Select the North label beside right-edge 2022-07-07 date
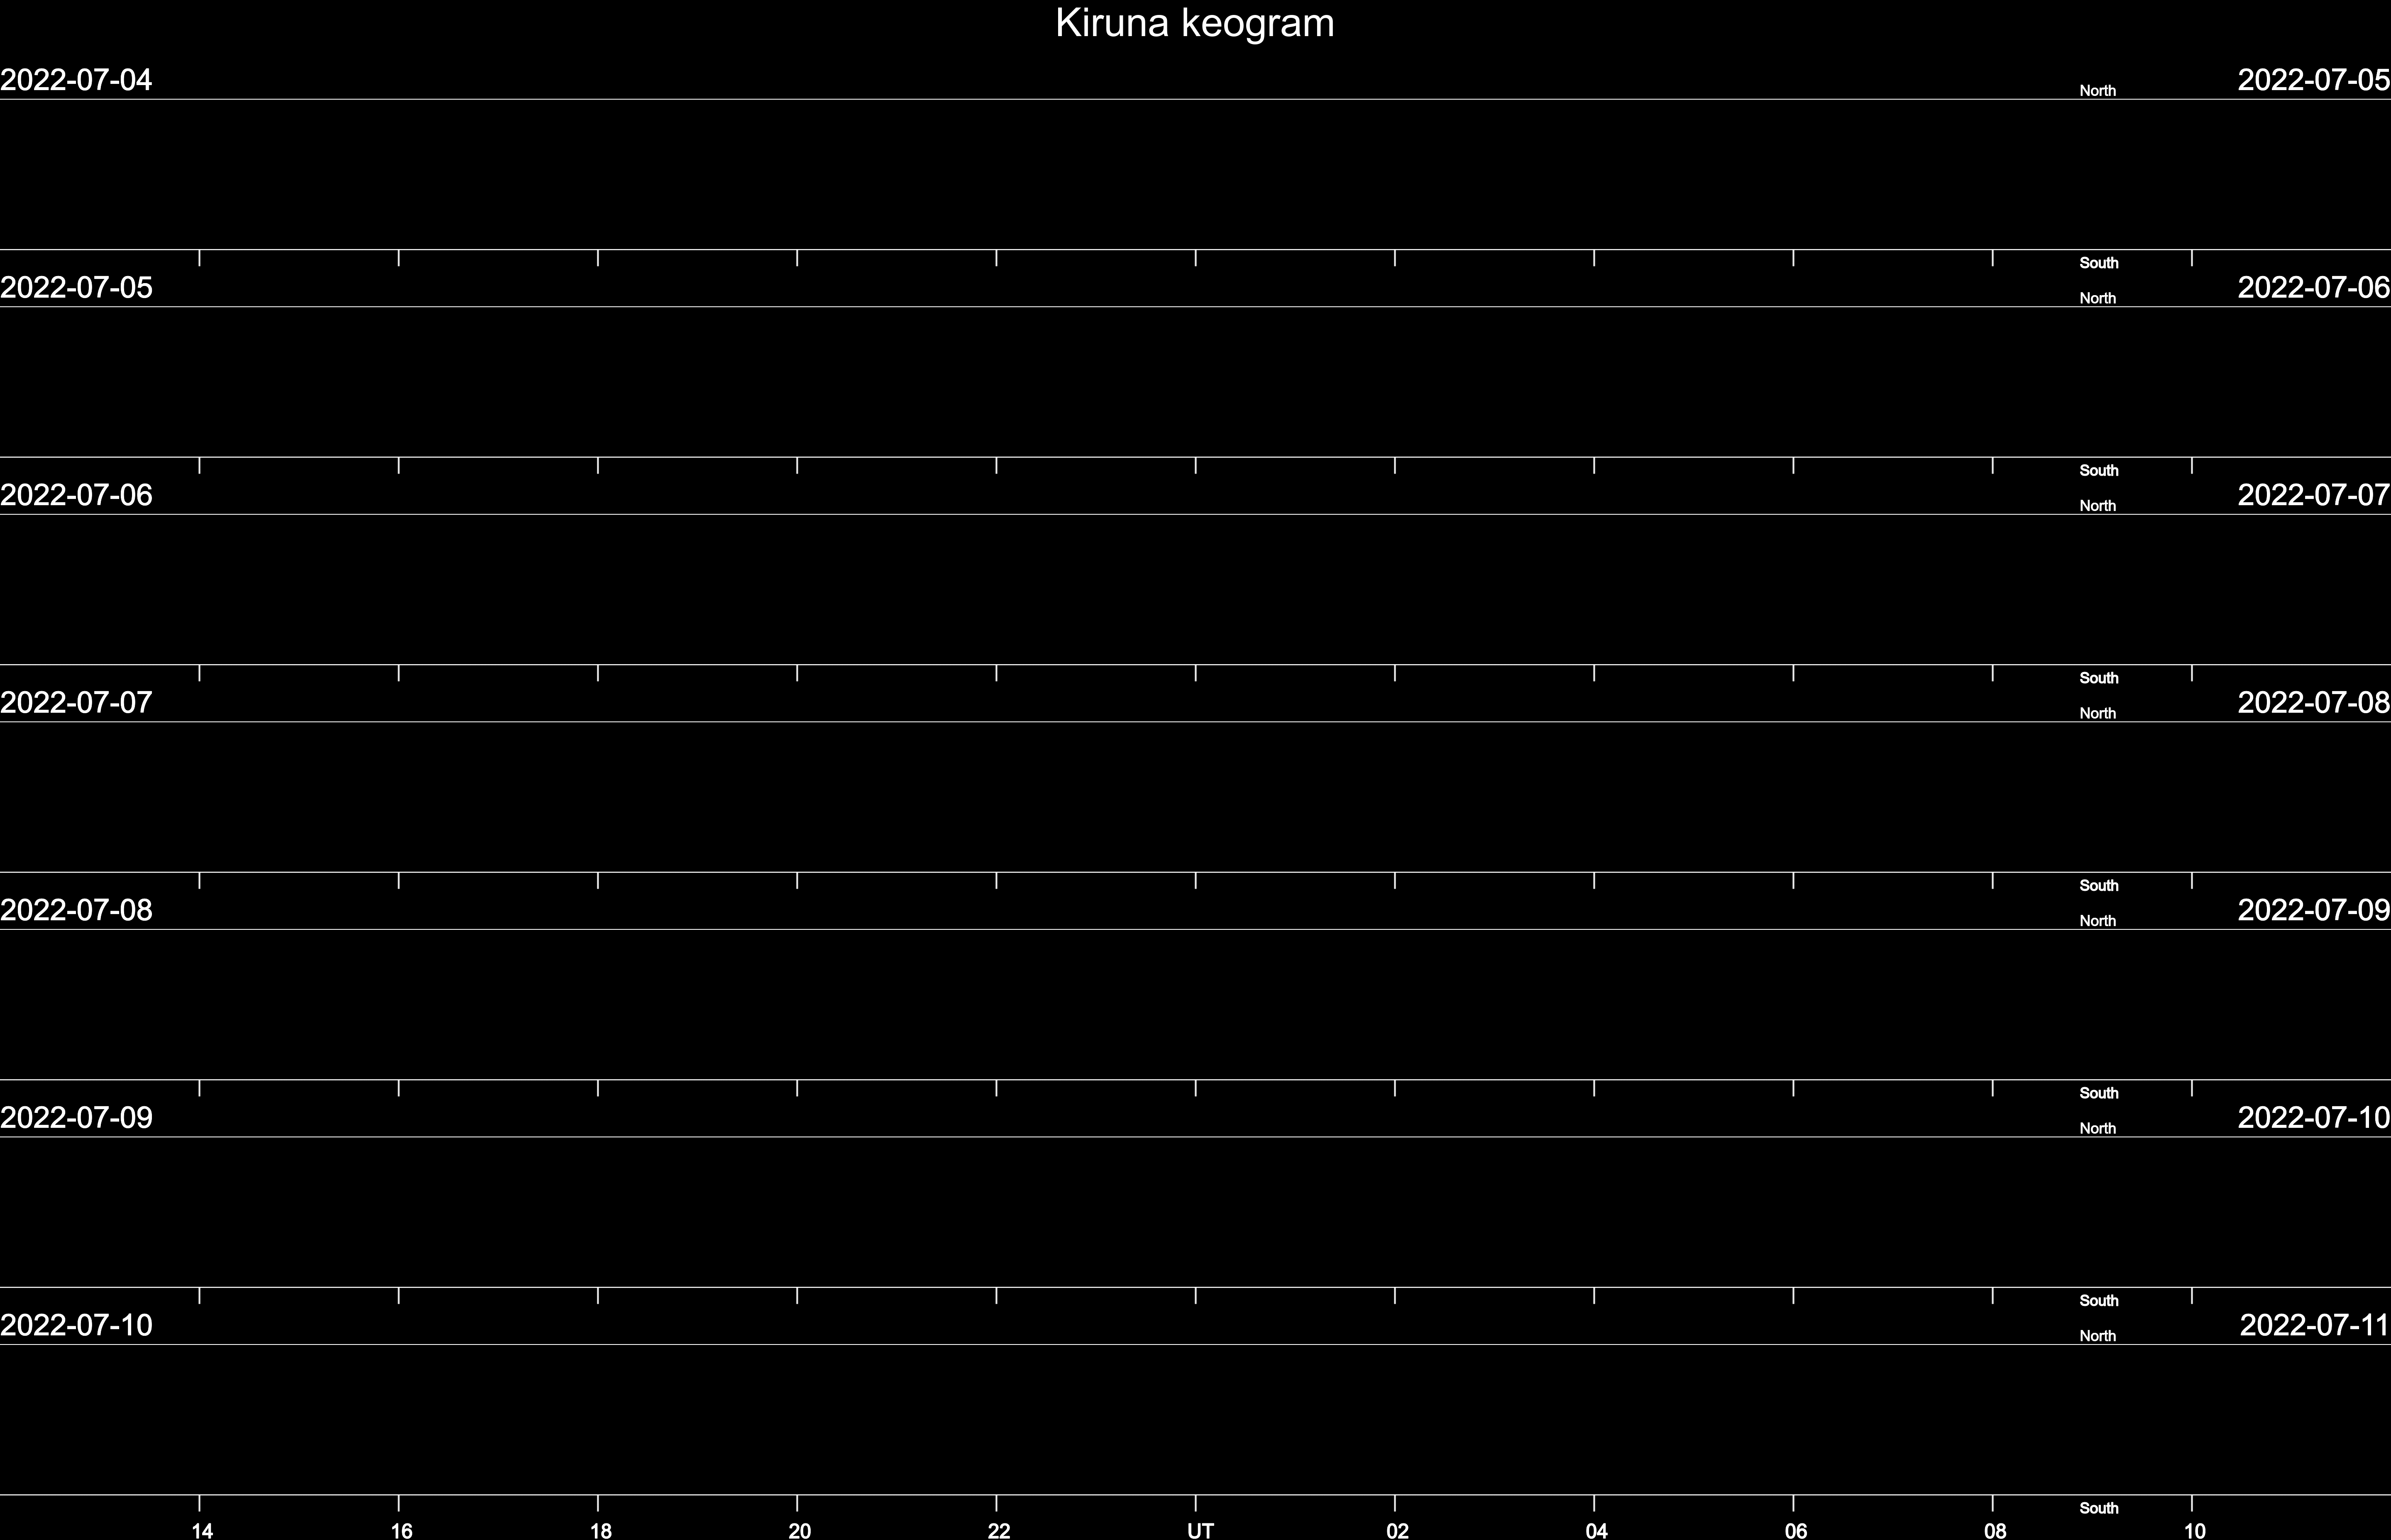 coord(2097,506)
